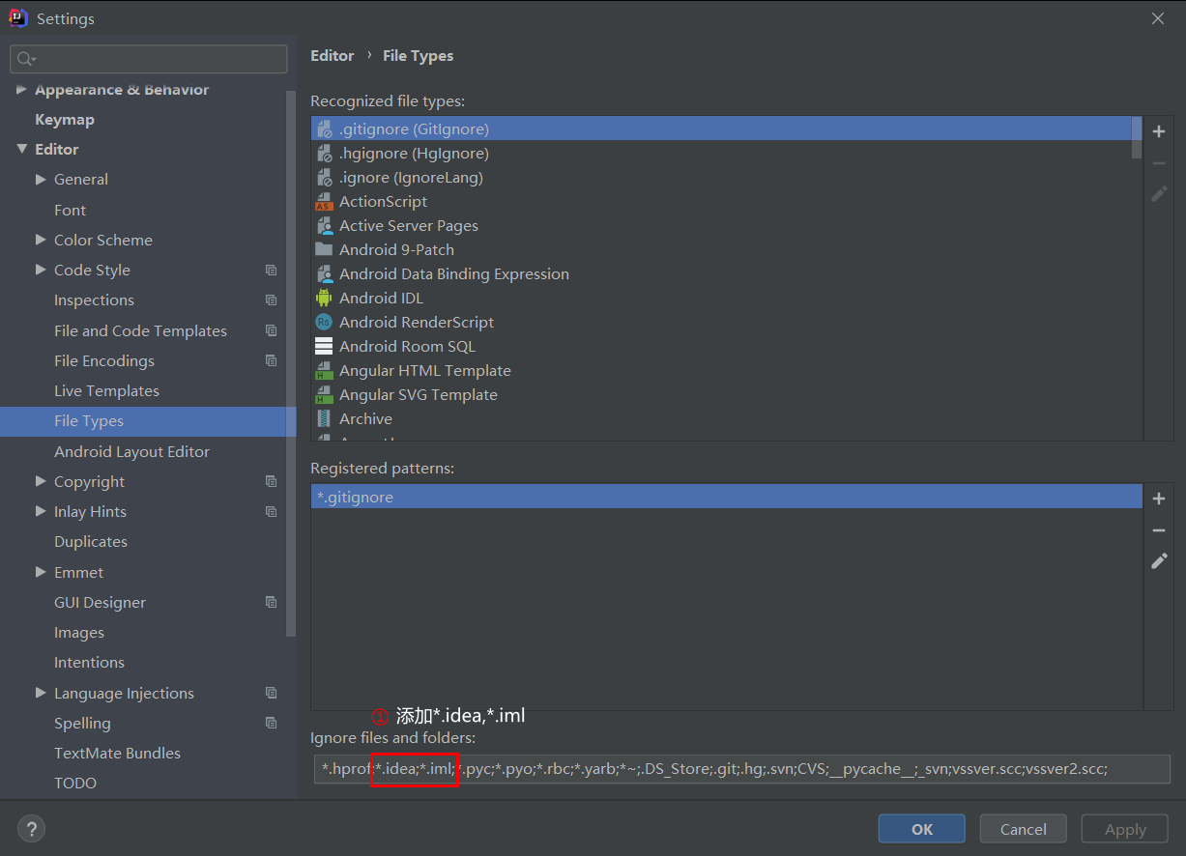Viewport: 1186px width, 856px height.
Task: Select Angular SVG Template in file types
Action: pos(419,394)
